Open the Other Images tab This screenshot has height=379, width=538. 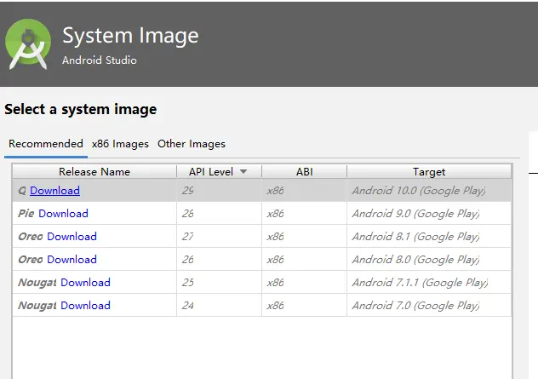(x=192, y=143)
